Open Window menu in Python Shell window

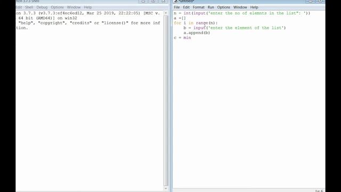(x=74, y=7)
